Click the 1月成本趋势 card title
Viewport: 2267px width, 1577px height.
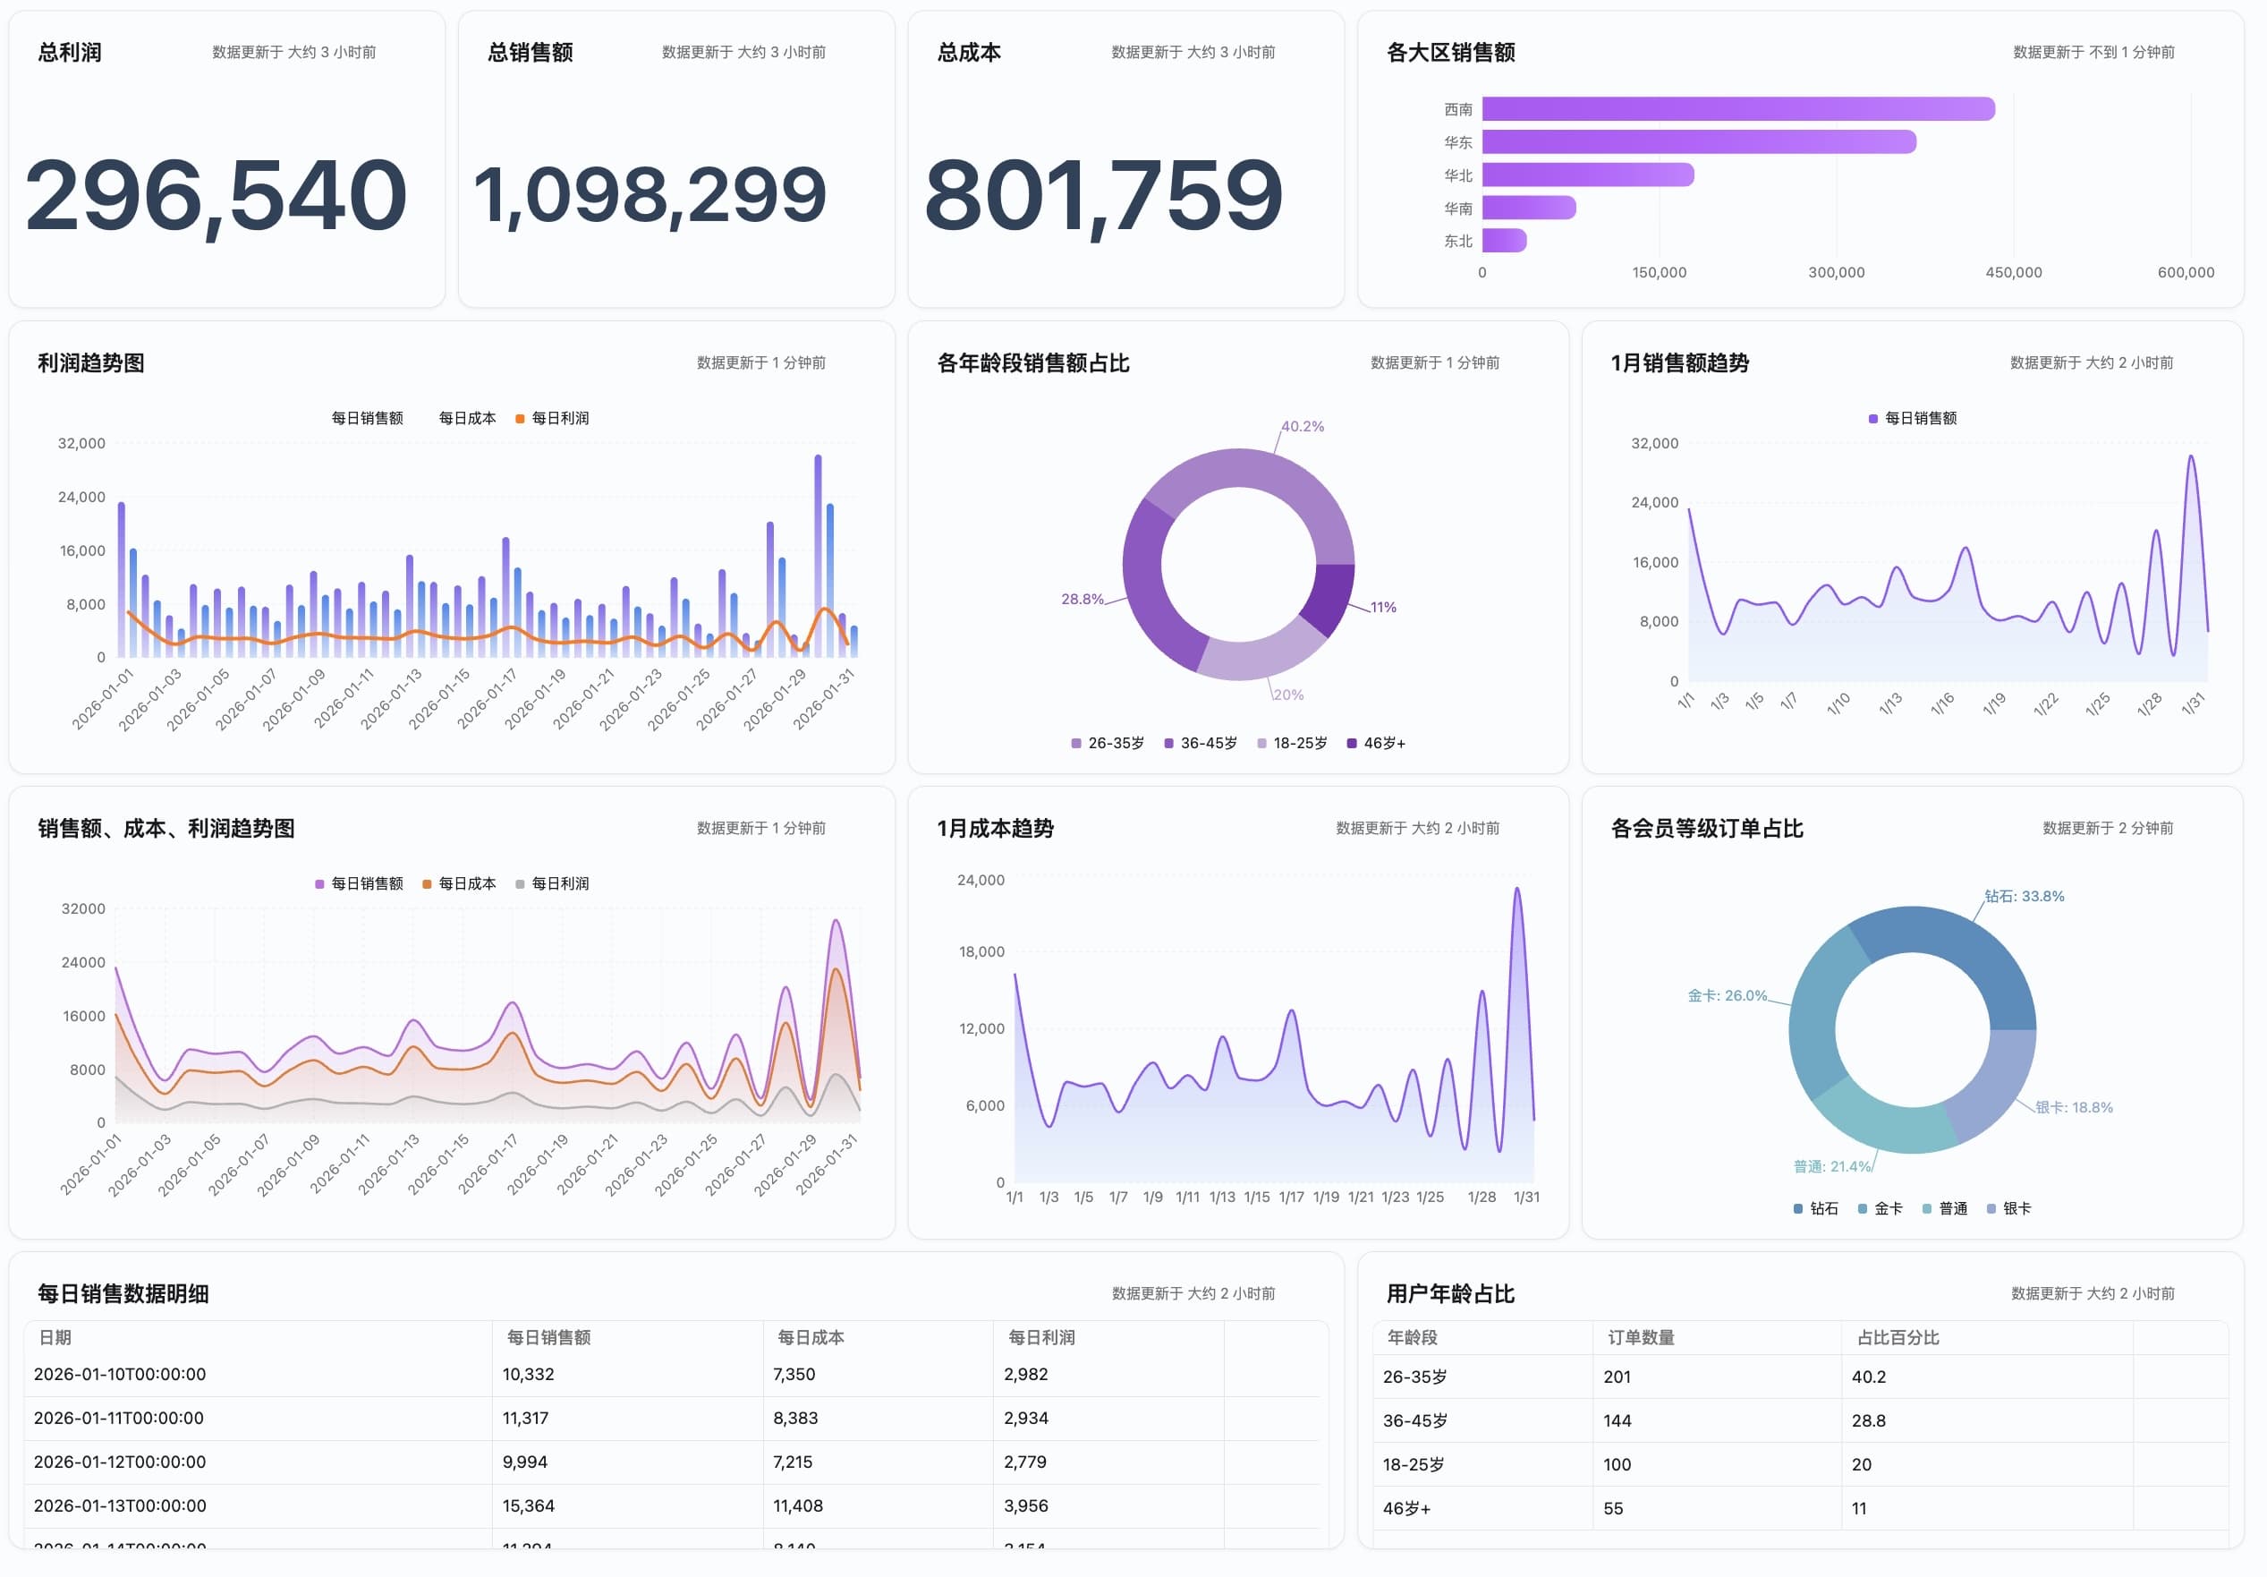994,828
